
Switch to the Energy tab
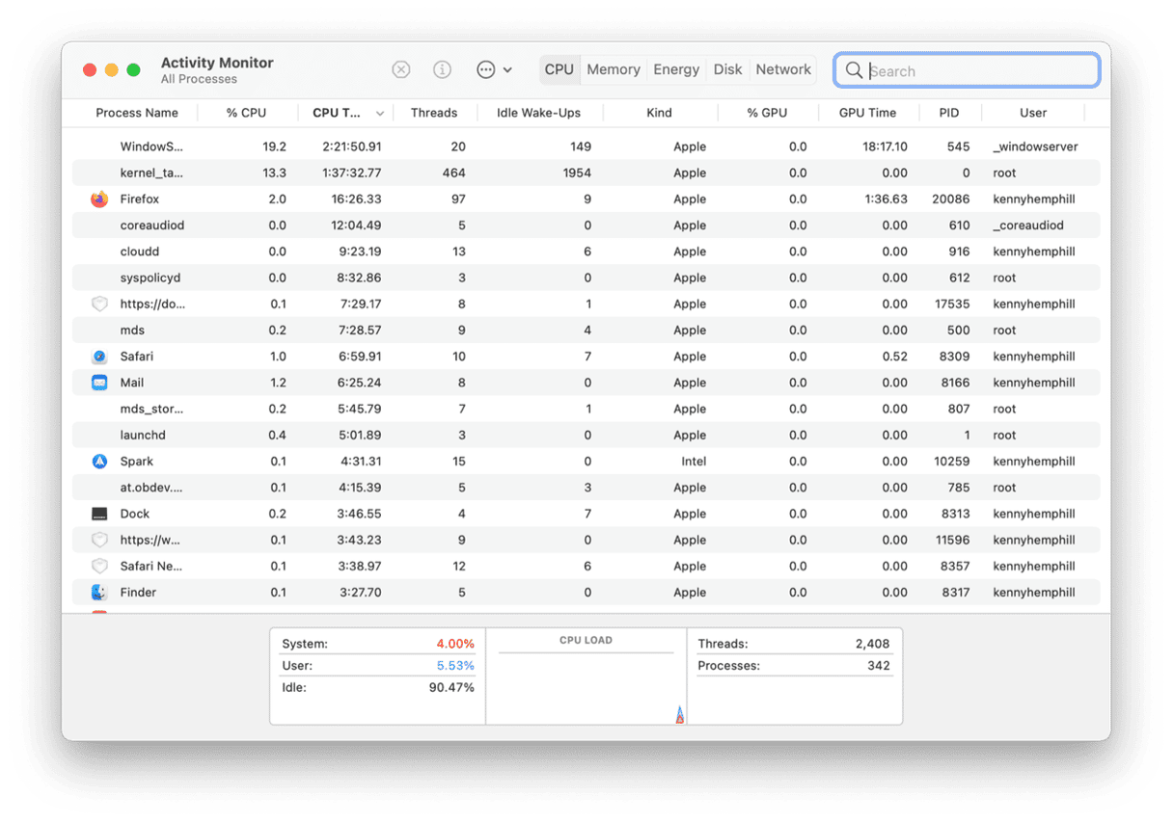pos(676,69)
